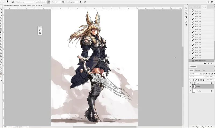Switch to the Color tab
Viewport: 215px width, 128px height.
pyautogui.click(x=191, y=7)
